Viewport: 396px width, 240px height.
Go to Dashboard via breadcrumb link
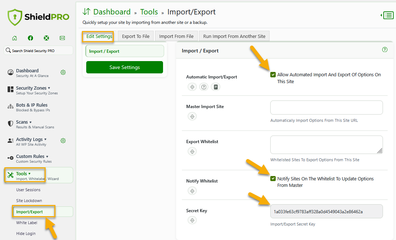[x=112, y=12]
